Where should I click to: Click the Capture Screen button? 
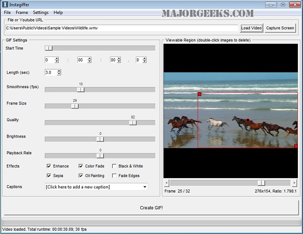(280, 28)
